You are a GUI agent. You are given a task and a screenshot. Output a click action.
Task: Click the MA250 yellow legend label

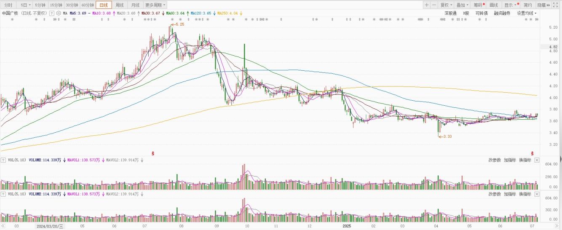coord(227,13)
